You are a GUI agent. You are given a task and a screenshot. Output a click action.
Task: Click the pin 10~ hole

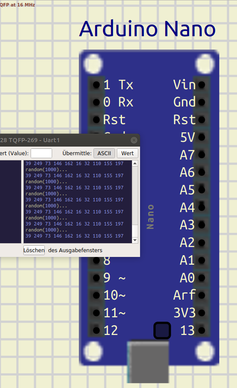96,295
